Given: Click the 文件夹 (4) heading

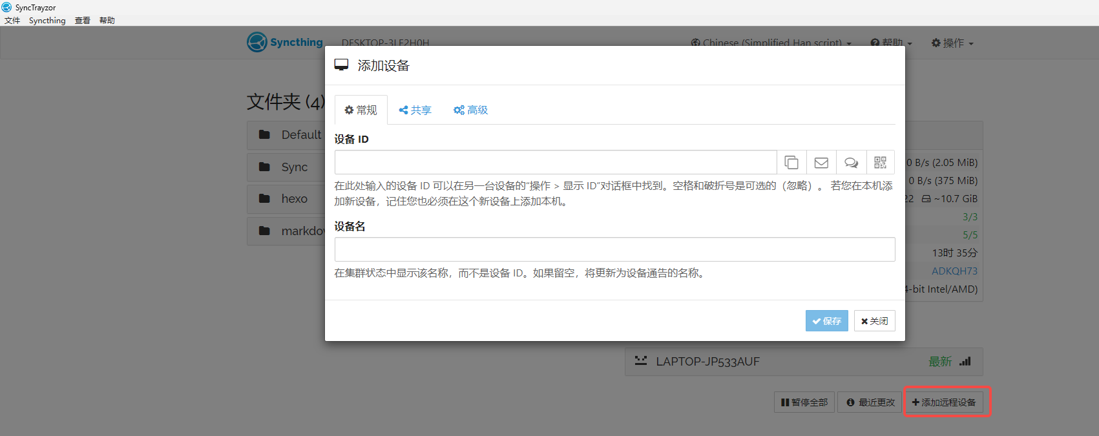Looking at the screenshot, I should tap(286, 101).
